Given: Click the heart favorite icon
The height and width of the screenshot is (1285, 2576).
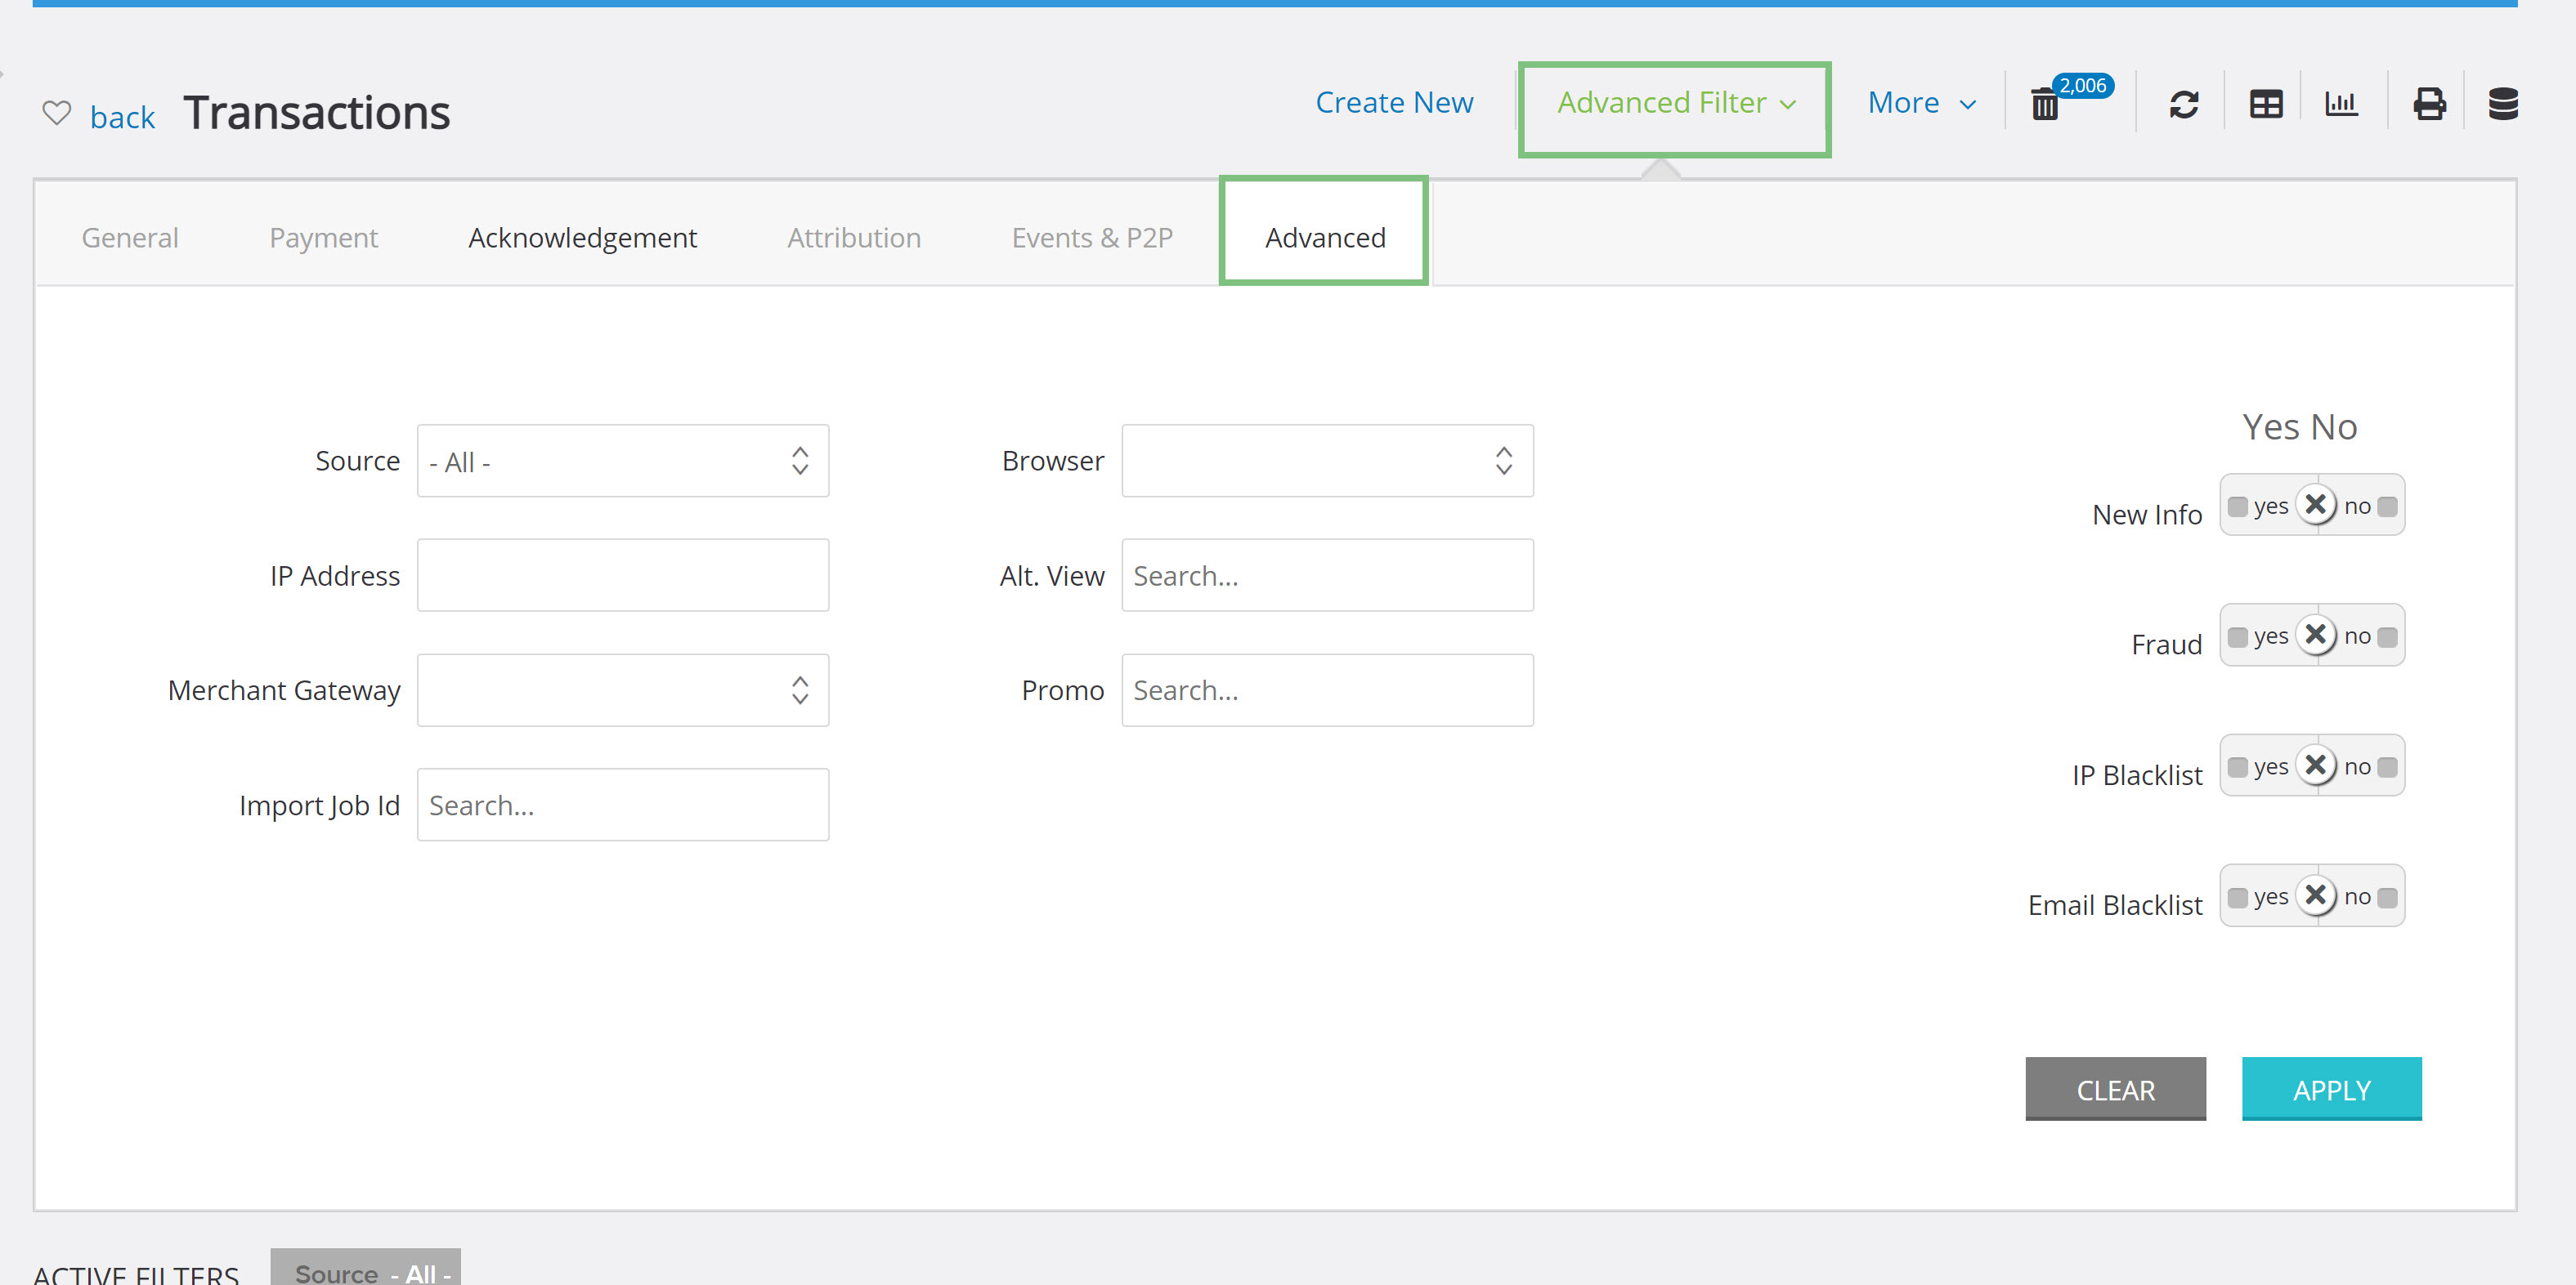Looking at the screenshot, I should tap(57, 113).
